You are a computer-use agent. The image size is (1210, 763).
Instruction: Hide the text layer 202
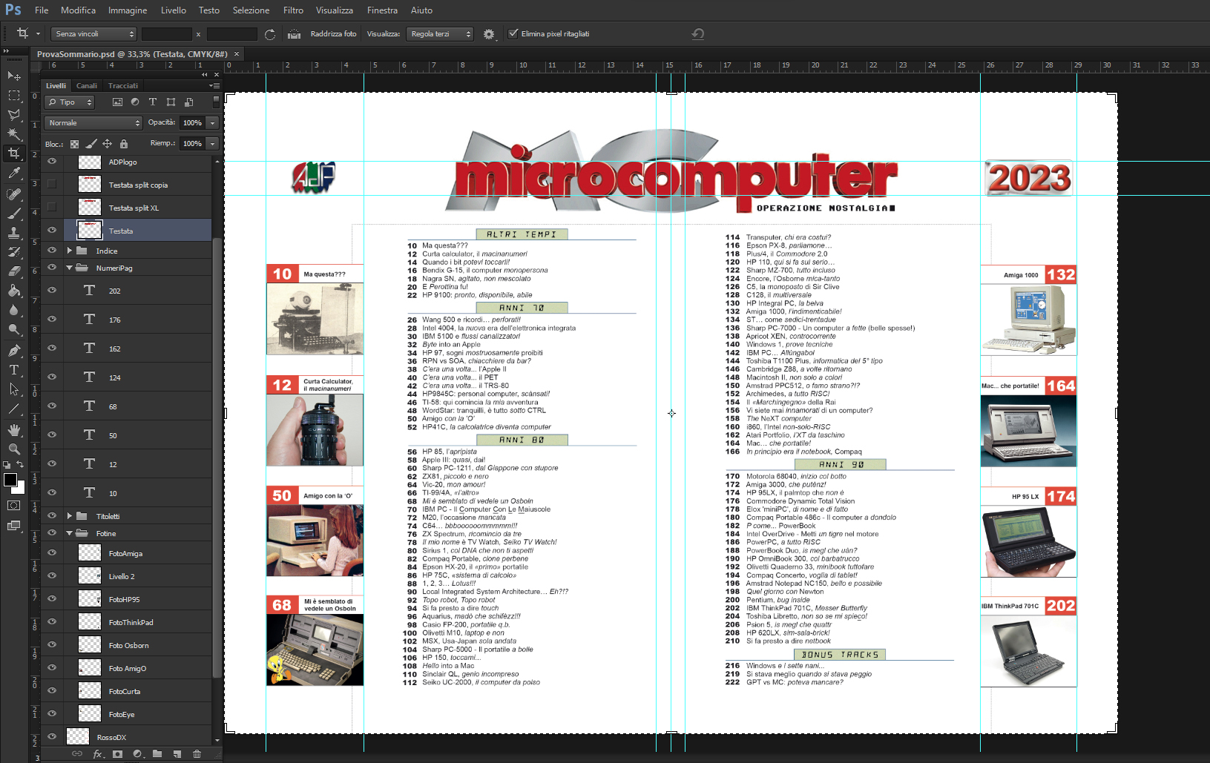coord(52,290)
